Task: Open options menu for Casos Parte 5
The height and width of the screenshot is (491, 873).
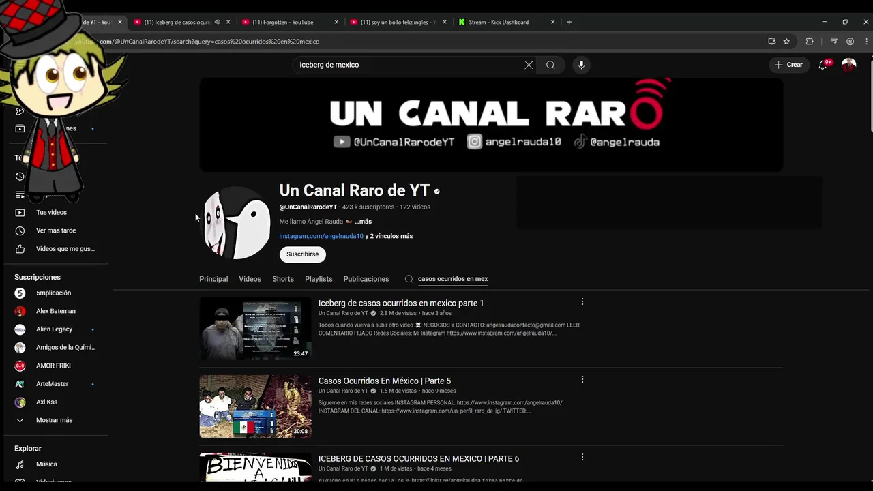Action: 582,379
